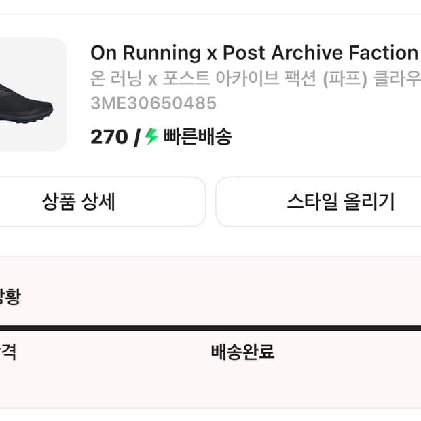Viewport: 421px width, 421px height.
Task: Open the black shoe product thumbnail
Action: click(26, 101)
